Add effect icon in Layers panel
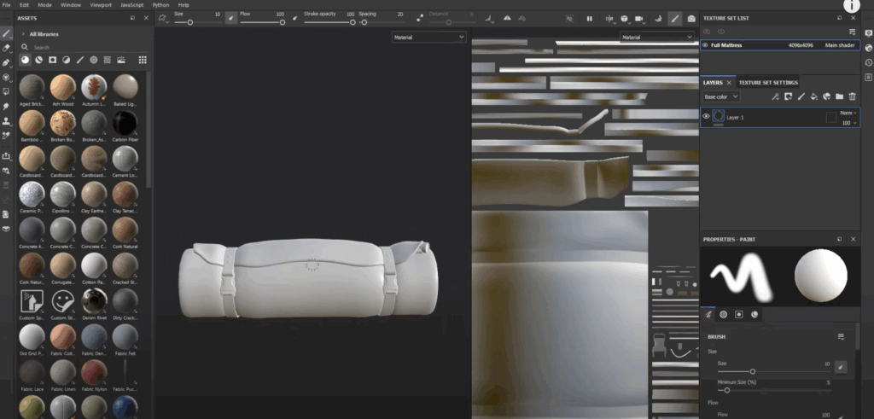Image resolution: width=874 pixels, height=419 pixels. 775,96
